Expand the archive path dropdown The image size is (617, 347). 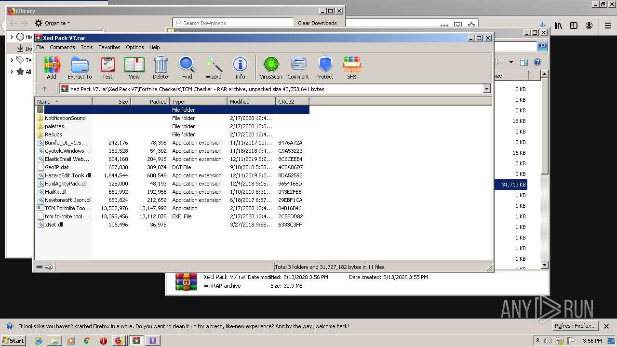pos(486,89)
